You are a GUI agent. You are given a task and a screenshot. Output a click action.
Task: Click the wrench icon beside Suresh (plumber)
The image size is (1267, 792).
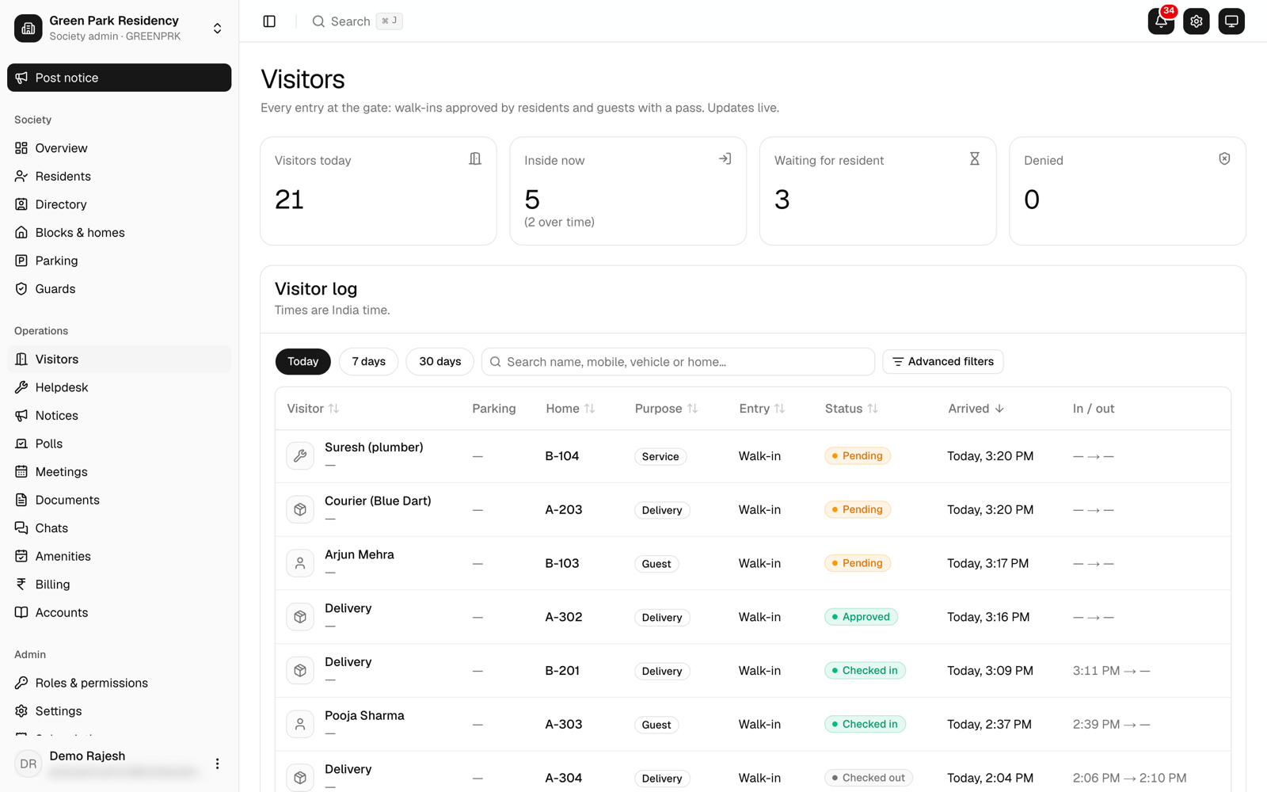[300, 456]
